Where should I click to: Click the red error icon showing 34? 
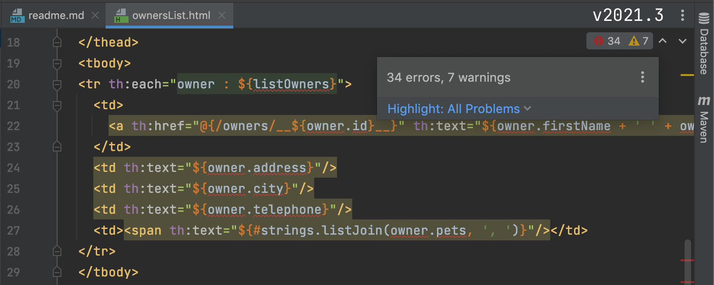[598, 41]
